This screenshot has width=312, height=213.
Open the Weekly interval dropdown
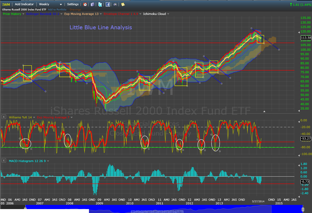[x=50, y=4]
